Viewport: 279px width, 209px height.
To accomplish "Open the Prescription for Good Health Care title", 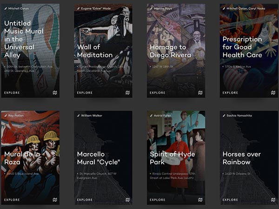I will click(242, 47).
